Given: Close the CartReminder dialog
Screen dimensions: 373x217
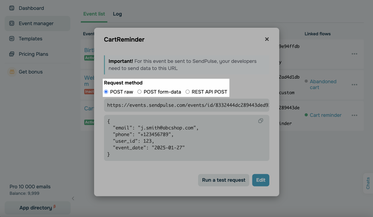Looking at the screenshot, I should click(x=267, y=39).
